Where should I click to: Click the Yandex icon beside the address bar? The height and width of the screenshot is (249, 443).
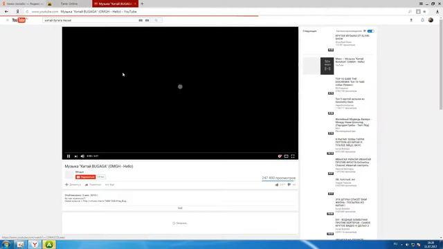coord(17,12)
